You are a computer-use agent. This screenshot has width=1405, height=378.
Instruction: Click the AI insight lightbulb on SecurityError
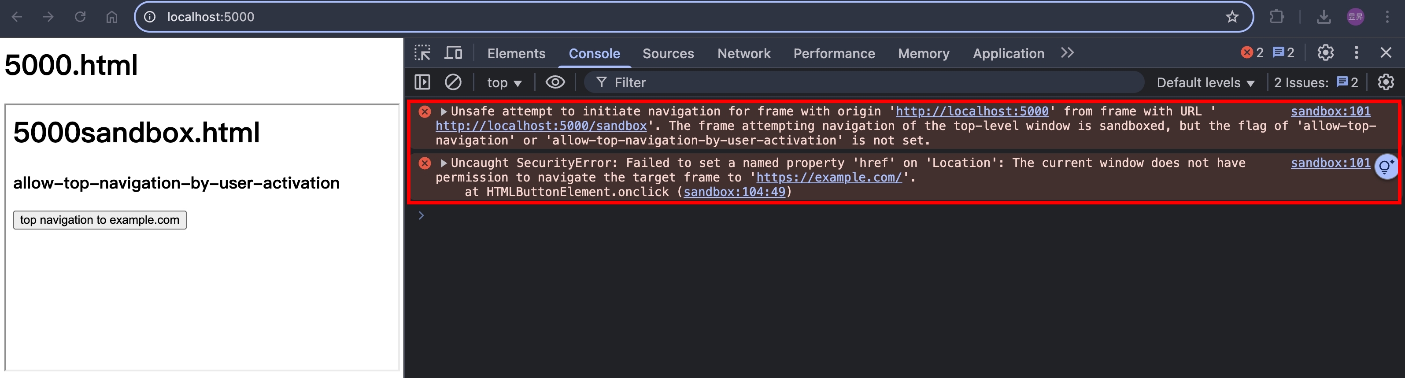1386,167
